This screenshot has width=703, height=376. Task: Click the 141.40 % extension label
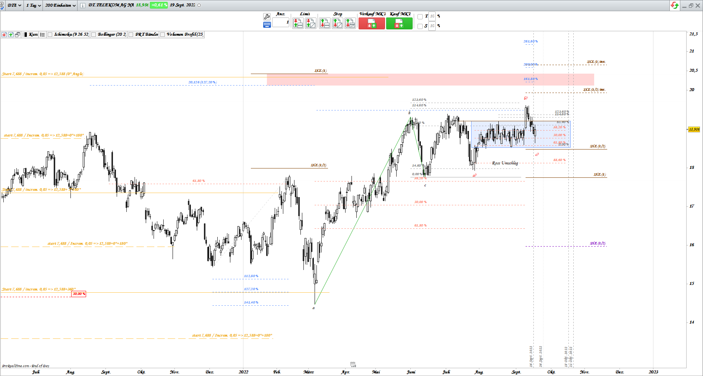251,302
